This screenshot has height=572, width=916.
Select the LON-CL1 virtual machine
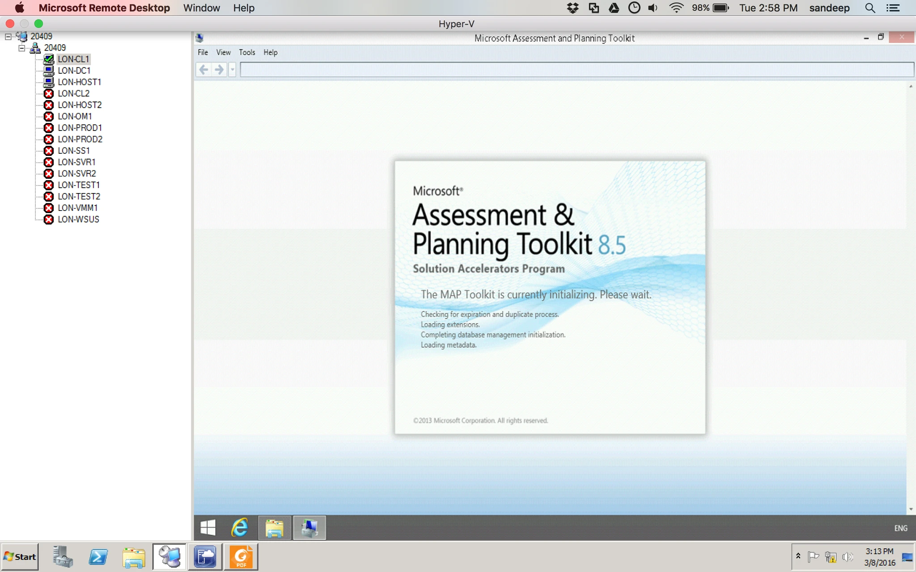73,59
